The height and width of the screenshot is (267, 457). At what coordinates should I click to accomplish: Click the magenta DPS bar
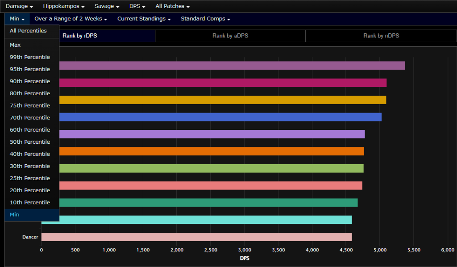tap(223, 83)
